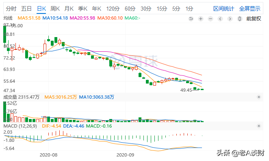269x161 pixels.
Task: Close the MACD indicator panel
Action: point(259,126)
